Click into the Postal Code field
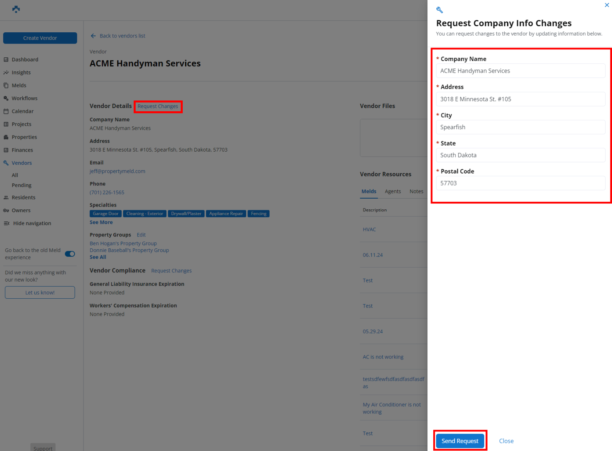Image resolution: width=612 pixels, height=451 pixels. click(x=520, y=183)
